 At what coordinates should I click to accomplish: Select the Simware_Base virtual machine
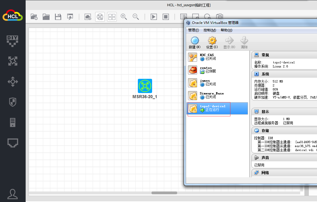[217, 96]
